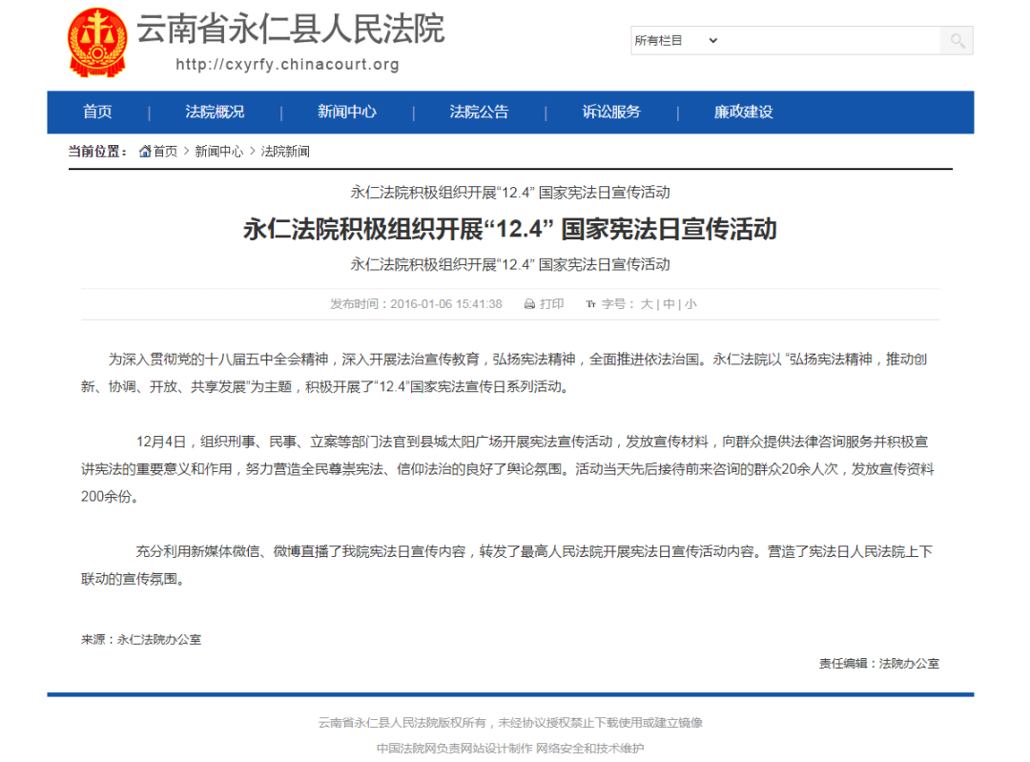Viewport: 1030px width, 762px height.
Task: Click the site title 云南省永仁县人民法院
Action: pyautogui.click(x=290, y=29)
